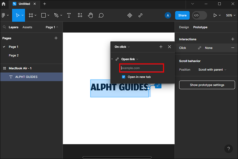The image size is (238, 159).
Task: Click the create link icon in toolbar
Action: pos(140,15)
